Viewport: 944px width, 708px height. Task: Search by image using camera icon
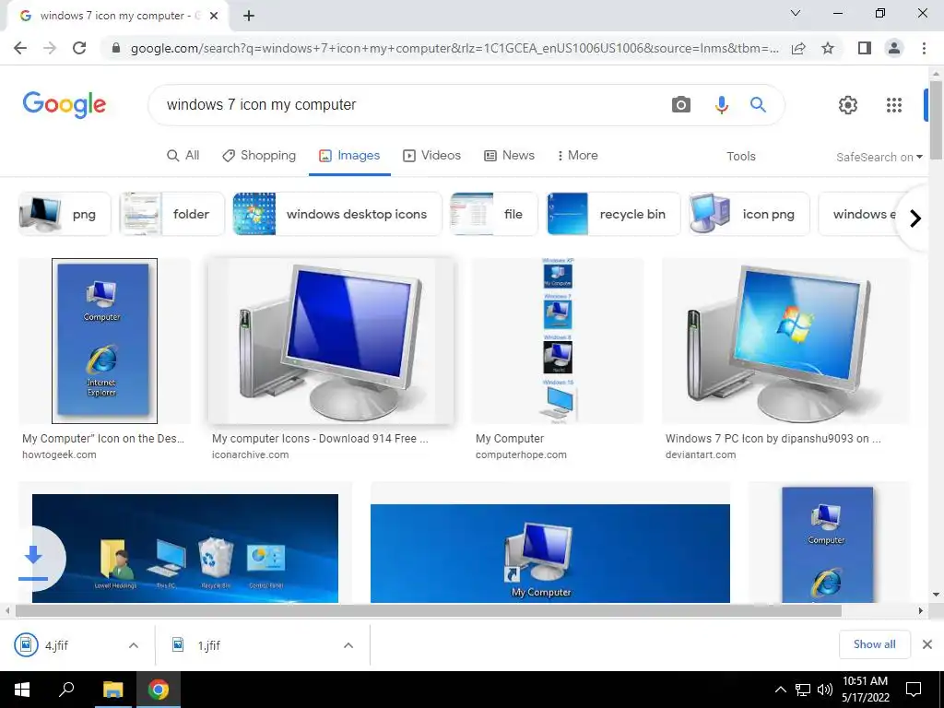[x=681, y=105]
